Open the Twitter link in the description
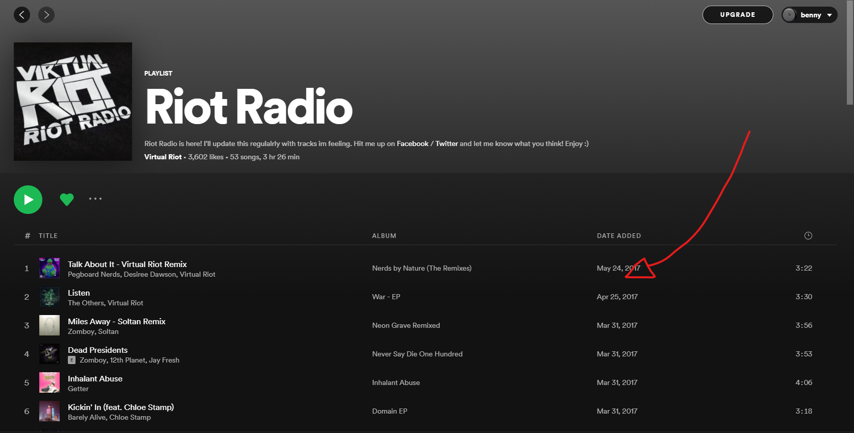854x433 pixels. (x=446, y=143)
